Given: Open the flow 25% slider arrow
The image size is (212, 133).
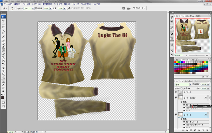Looking at the screenshot, I should 65,8.
